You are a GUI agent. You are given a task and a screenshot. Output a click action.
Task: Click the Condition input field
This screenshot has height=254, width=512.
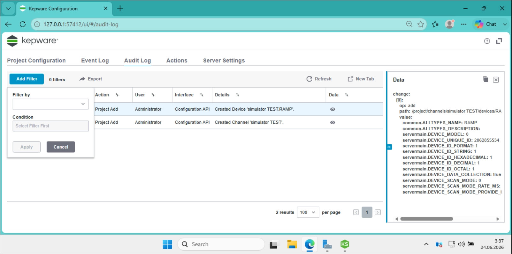click(x=50, y=126)
